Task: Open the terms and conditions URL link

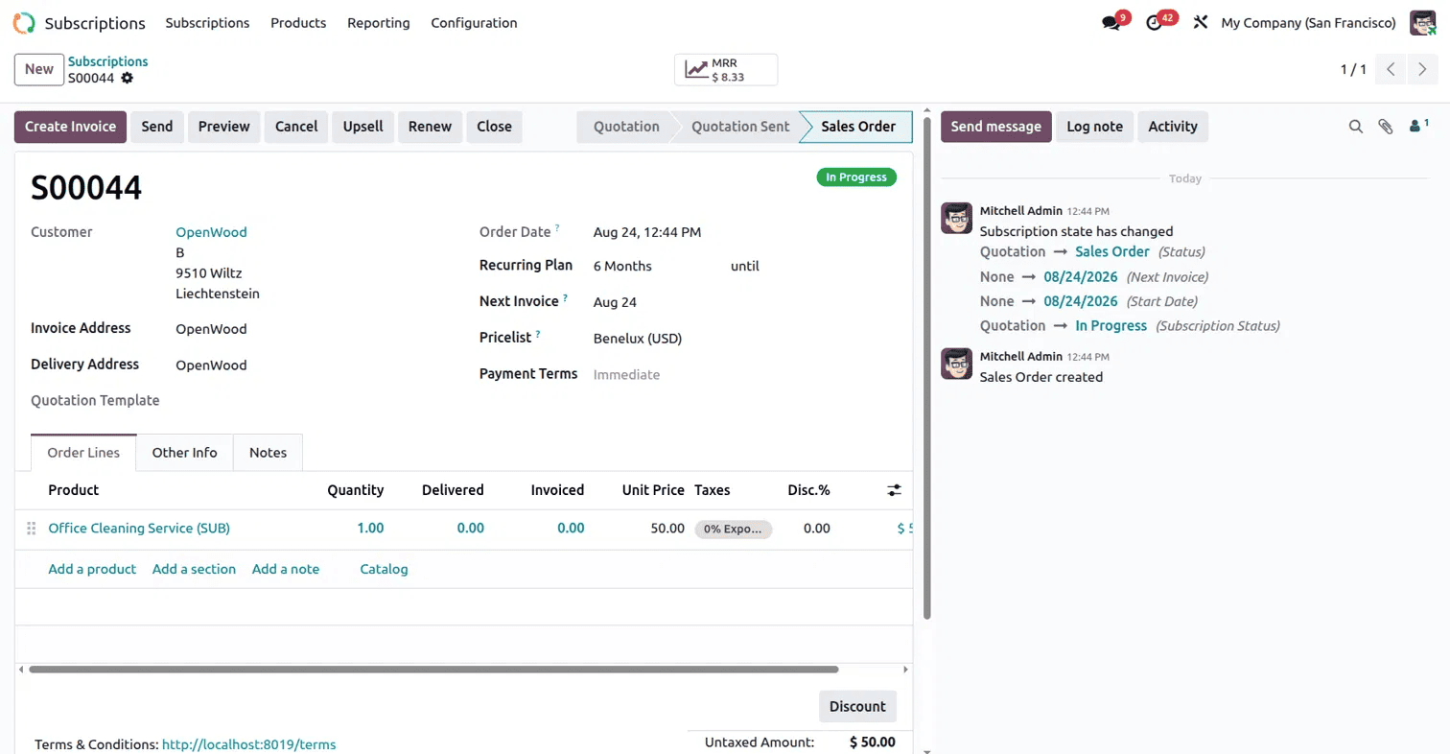Action: click(249, 744)
